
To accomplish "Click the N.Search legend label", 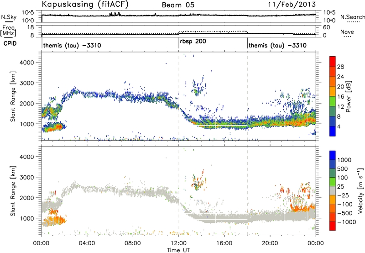I will pyautogui.click(x=353, y=17).
